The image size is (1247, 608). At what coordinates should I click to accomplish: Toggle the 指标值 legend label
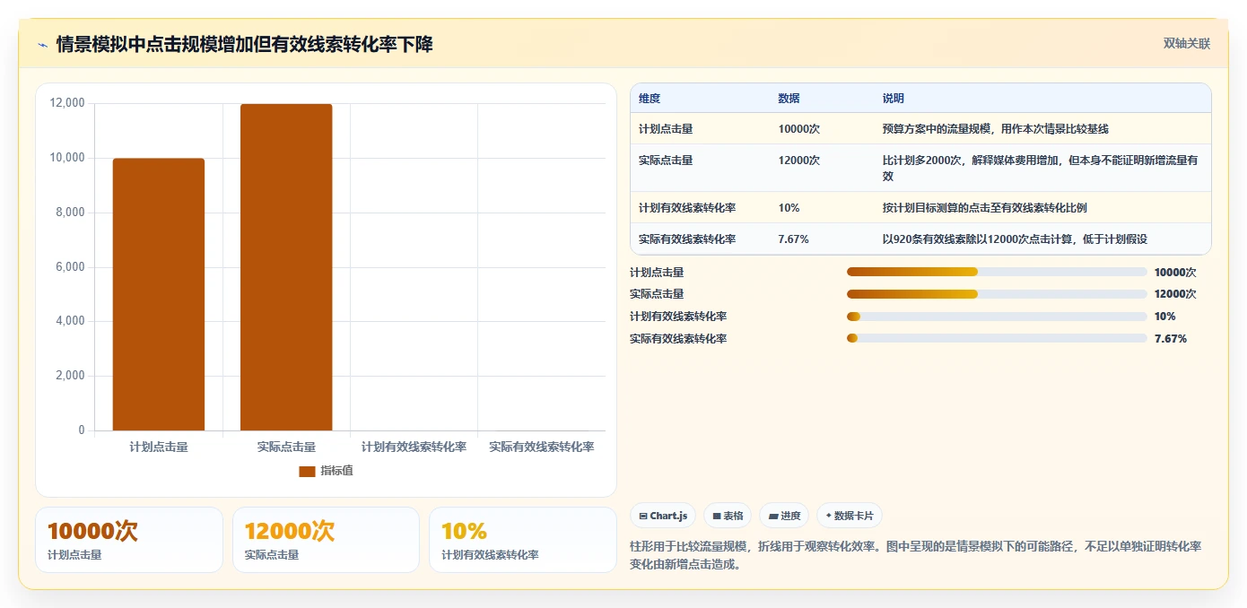point(336,471)
